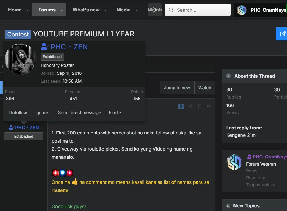Click the thumbs-up emoji in the post
This screenshot has height=211, width=287.
[75, 181]
